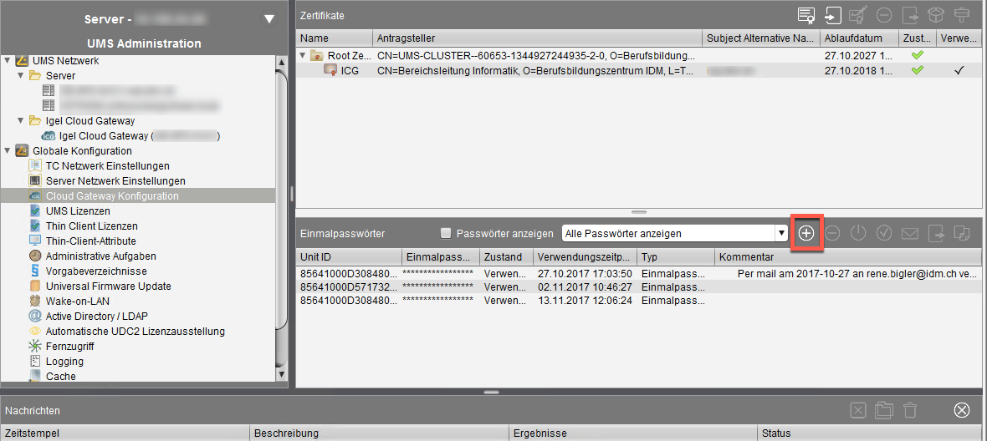
Task: Open Vorgabeverzeichnisse
Action: pos(96,271)
